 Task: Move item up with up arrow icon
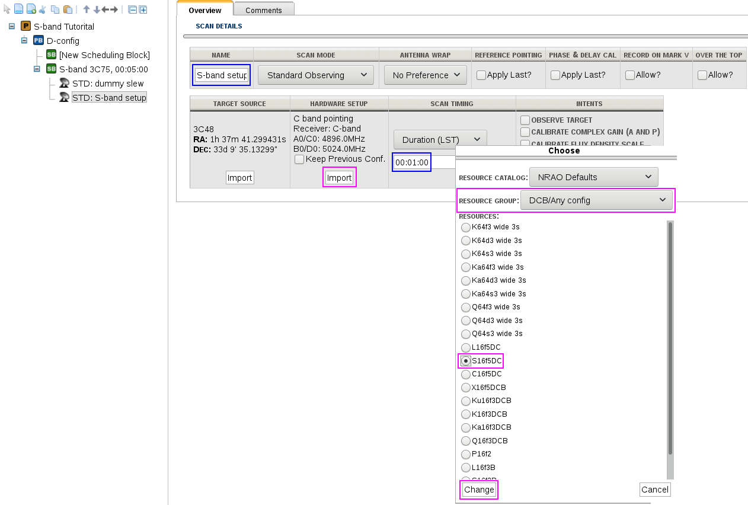[x=87, y=9]
